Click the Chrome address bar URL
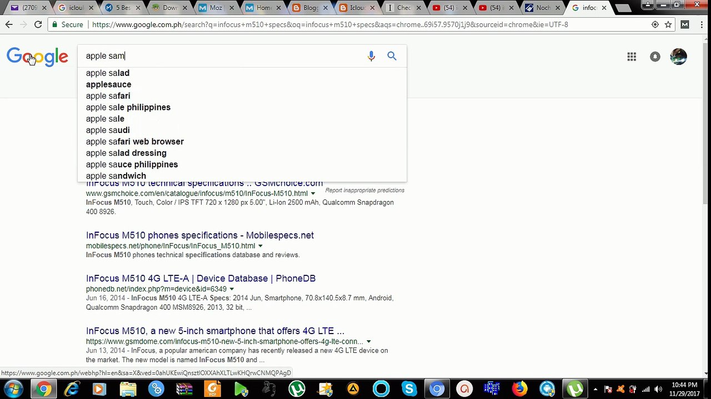Viewport: 711px width, 399px height. [330, 24]
